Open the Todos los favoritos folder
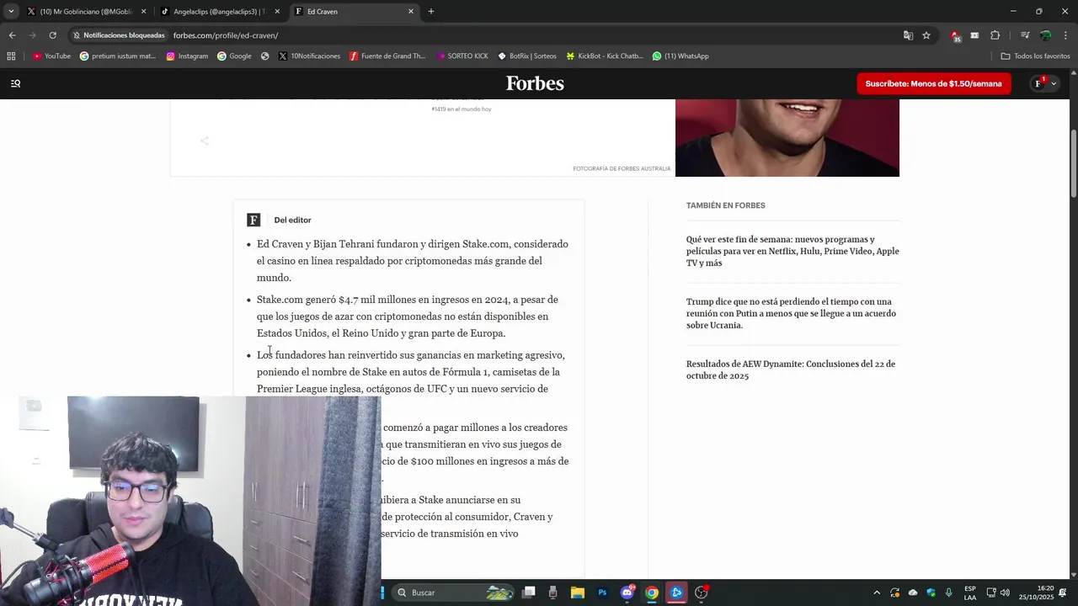This screenshot has width=1078, height=606. pos(1035,56)
